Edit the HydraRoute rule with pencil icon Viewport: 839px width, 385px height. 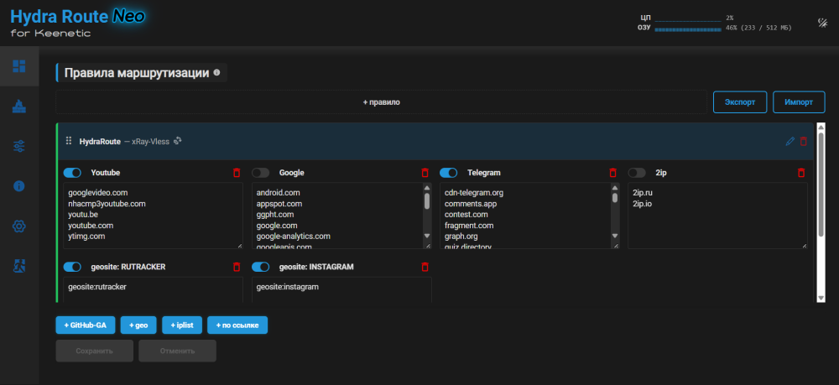coord(789,141)
